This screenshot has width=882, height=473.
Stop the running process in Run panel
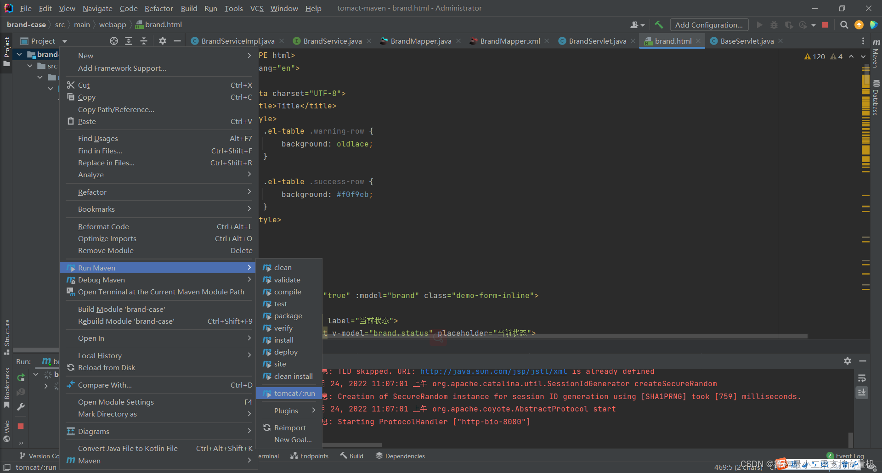pyautogui.click(x=21, y=426)
